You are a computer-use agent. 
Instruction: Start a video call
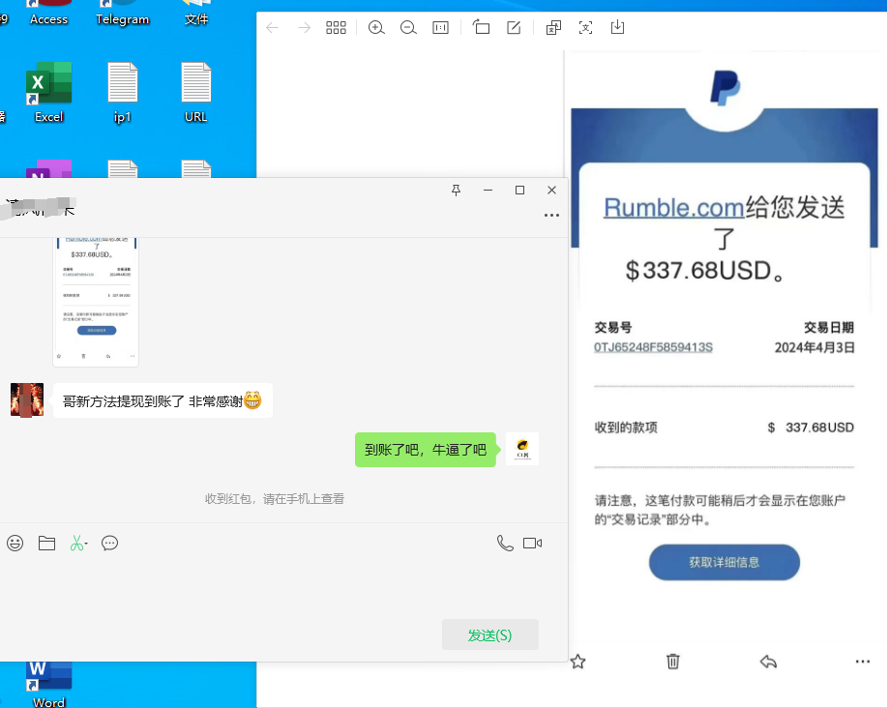coord(532,543)
